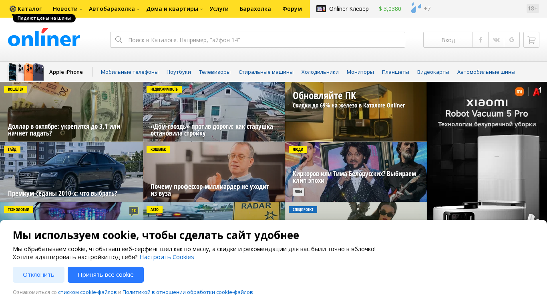
Task: Decline cookies with Отклонить button
Action: pos(38,275)
